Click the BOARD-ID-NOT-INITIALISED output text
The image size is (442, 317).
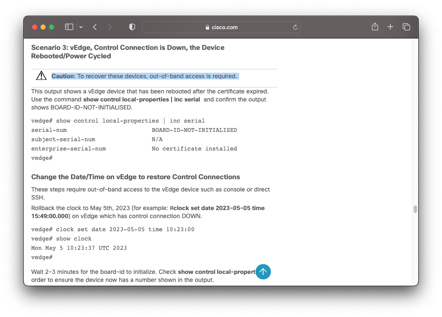pyautogui.click(x=194, y=130)
